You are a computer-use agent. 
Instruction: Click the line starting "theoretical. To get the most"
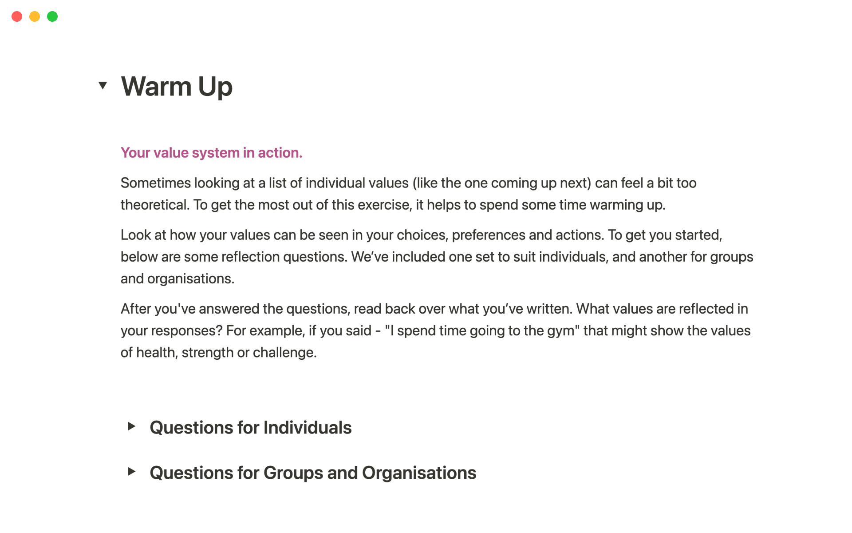(392, 205)
